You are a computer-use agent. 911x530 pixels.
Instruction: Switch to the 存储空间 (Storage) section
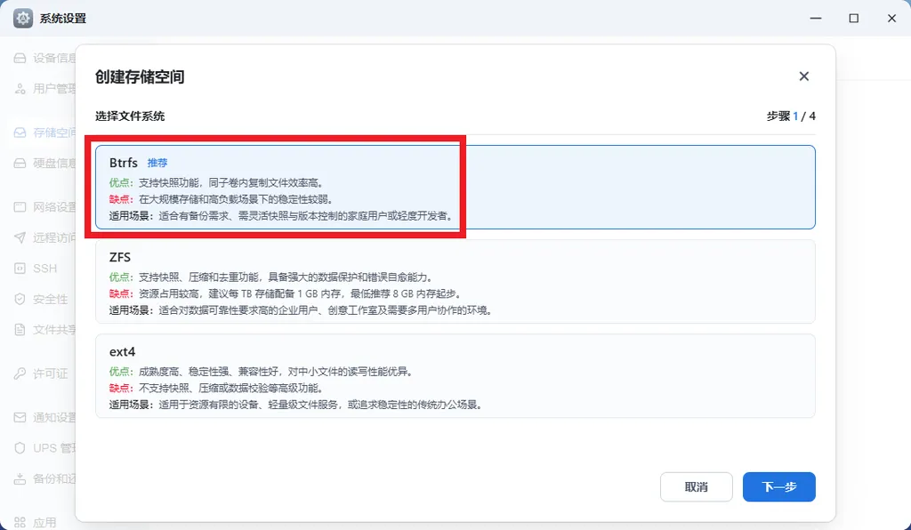20,133
